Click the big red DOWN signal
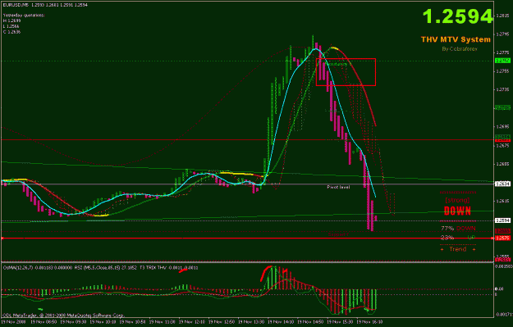 pos(457,211)
